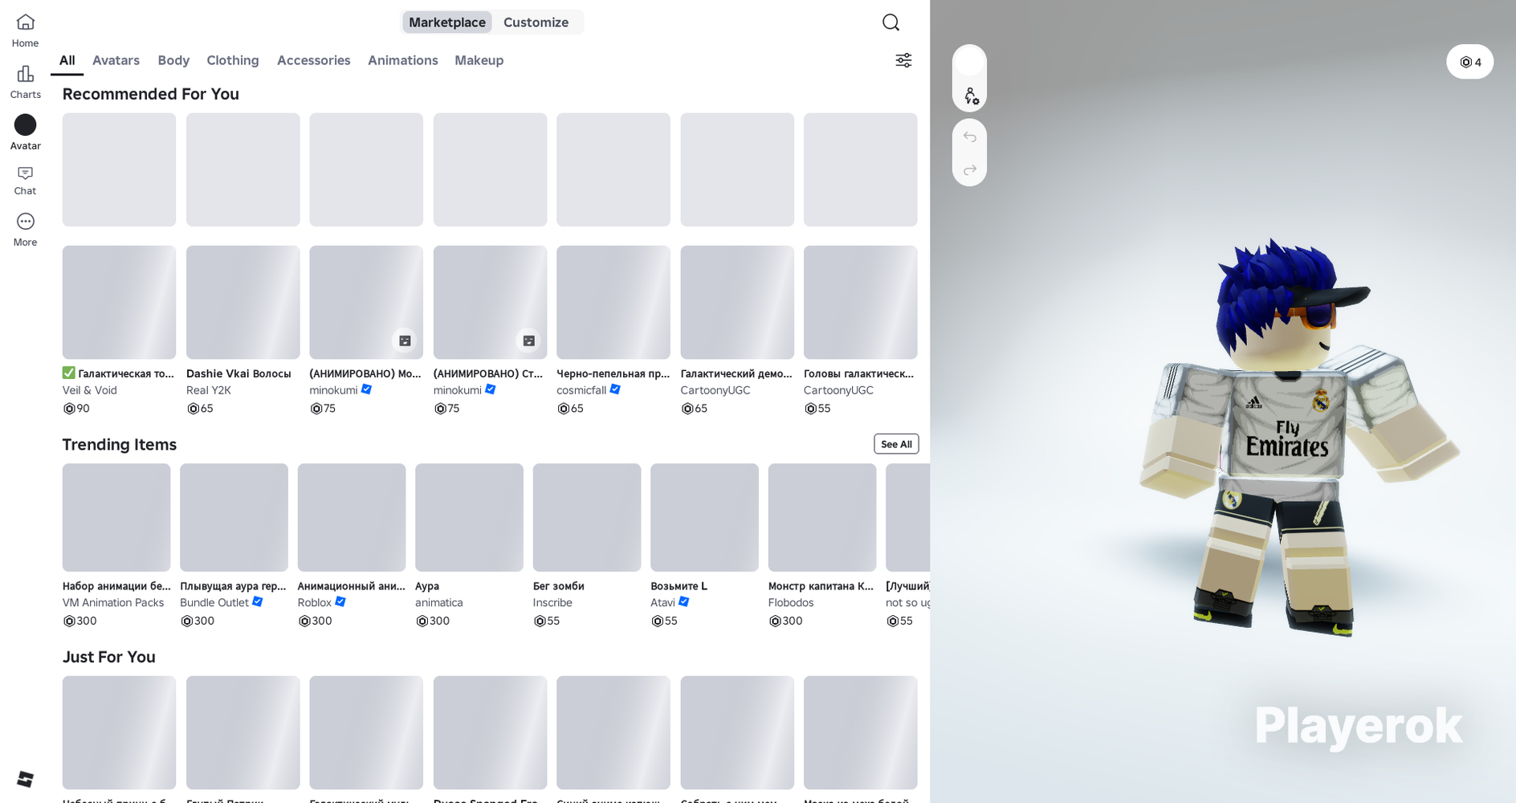Open Черно-пепельная пр... item thumbnail
This screenshot has height=803, width=1516.
(x=613, y=302)
